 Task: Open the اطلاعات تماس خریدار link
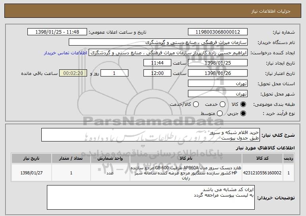pos(66,53)
